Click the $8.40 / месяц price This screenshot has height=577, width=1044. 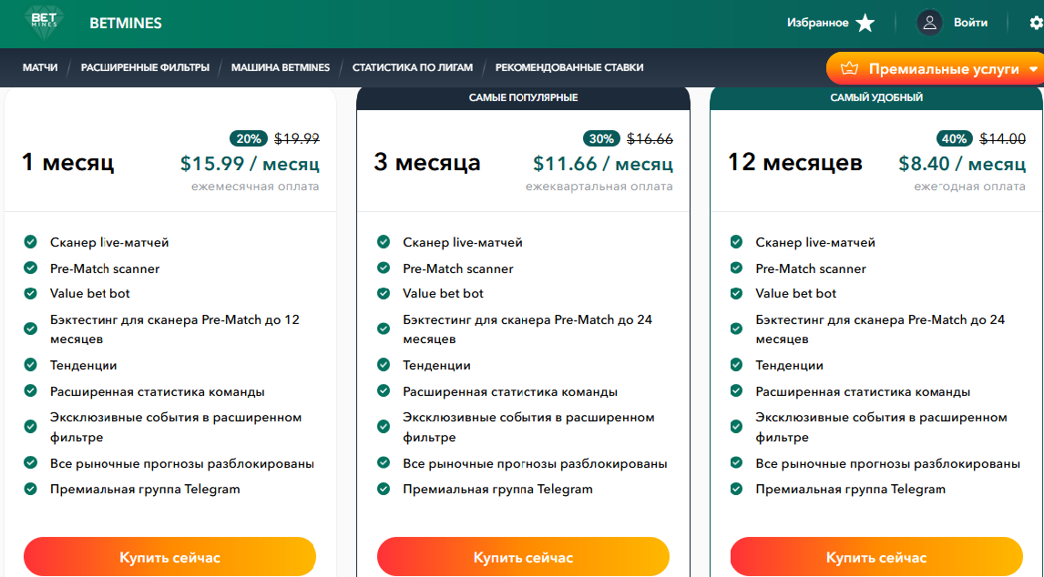click(962, 164)
